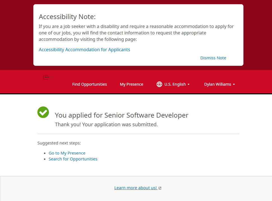This screenshot has width=272, height=201.
Task: Click the Suggested next steps label
Action: click(59, 143)
